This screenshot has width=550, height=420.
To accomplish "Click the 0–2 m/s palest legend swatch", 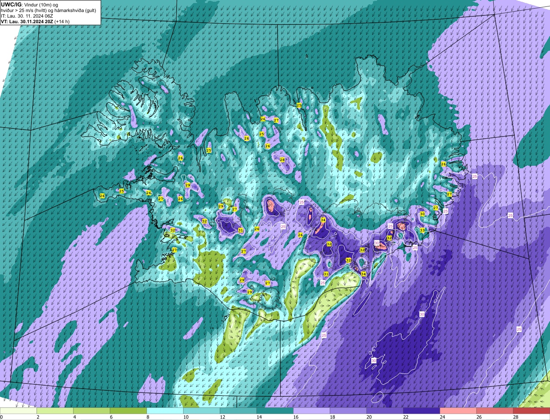I will pyautogui.click(x=18, y=411).
